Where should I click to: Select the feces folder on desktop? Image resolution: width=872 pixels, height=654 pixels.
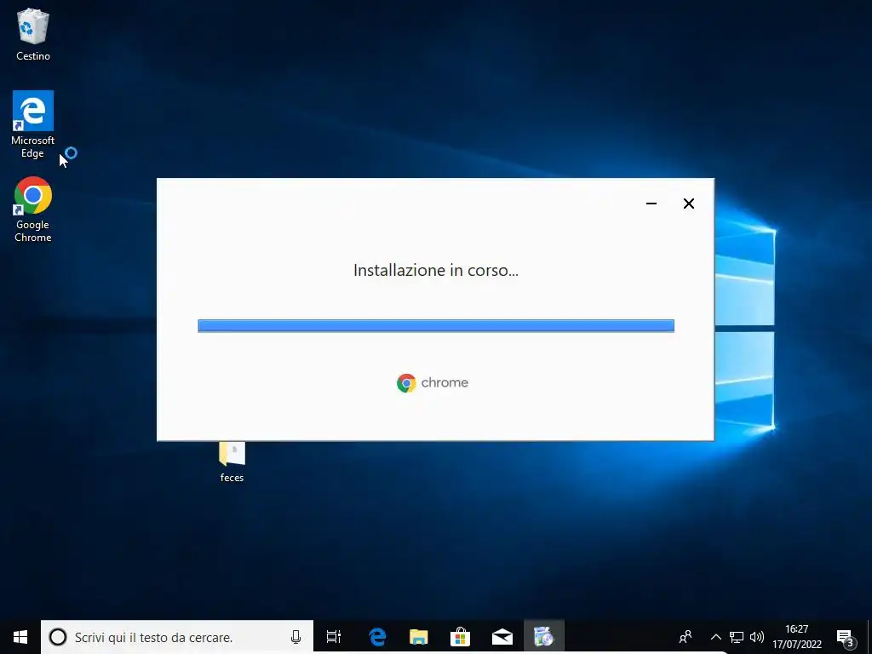click(232, 462)
